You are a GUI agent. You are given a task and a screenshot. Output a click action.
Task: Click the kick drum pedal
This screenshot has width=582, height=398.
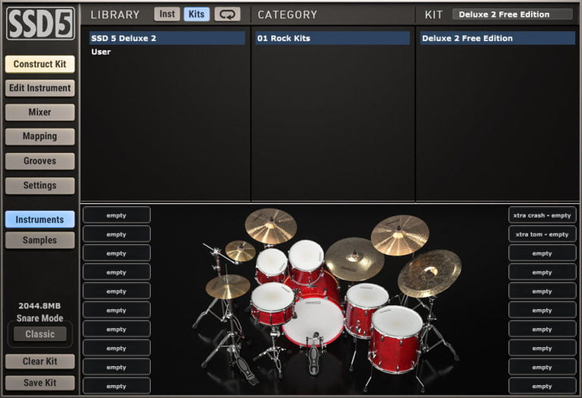pos(314,354)
